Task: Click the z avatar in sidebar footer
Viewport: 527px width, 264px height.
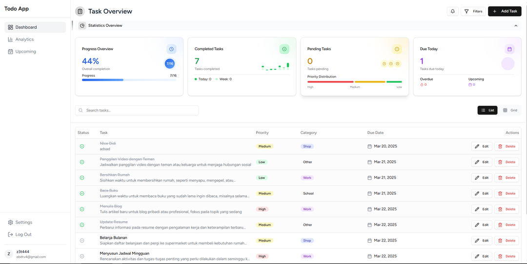Action: (9, 254)
